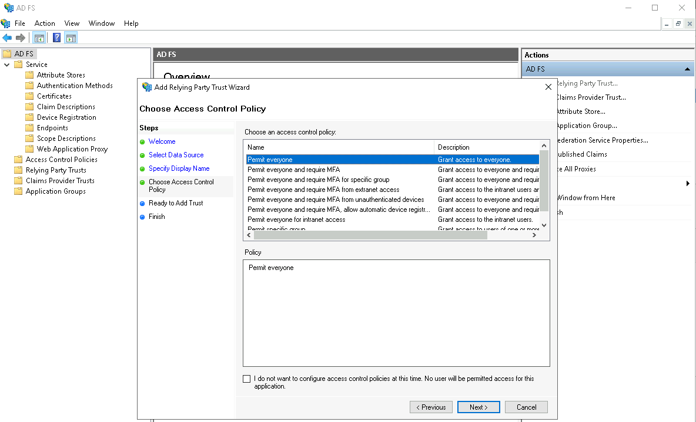Click the Previous button in the wizard

[431, 407]
